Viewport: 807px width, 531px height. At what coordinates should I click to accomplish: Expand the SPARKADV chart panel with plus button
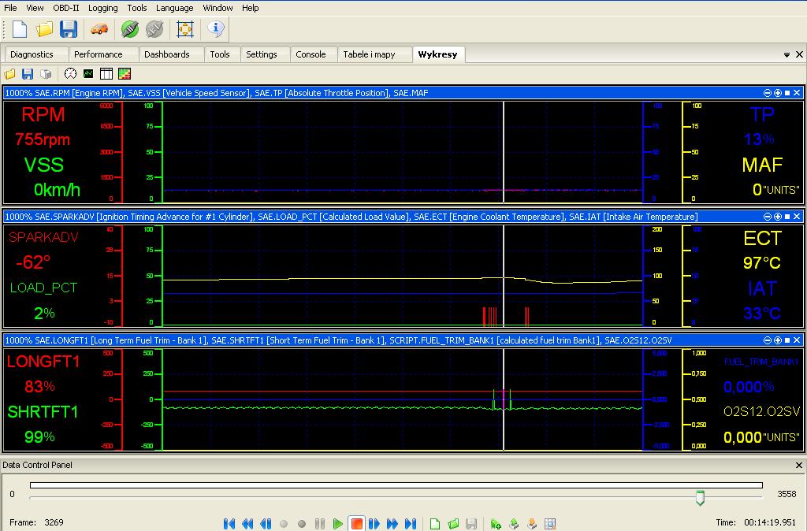coord(778,217)
